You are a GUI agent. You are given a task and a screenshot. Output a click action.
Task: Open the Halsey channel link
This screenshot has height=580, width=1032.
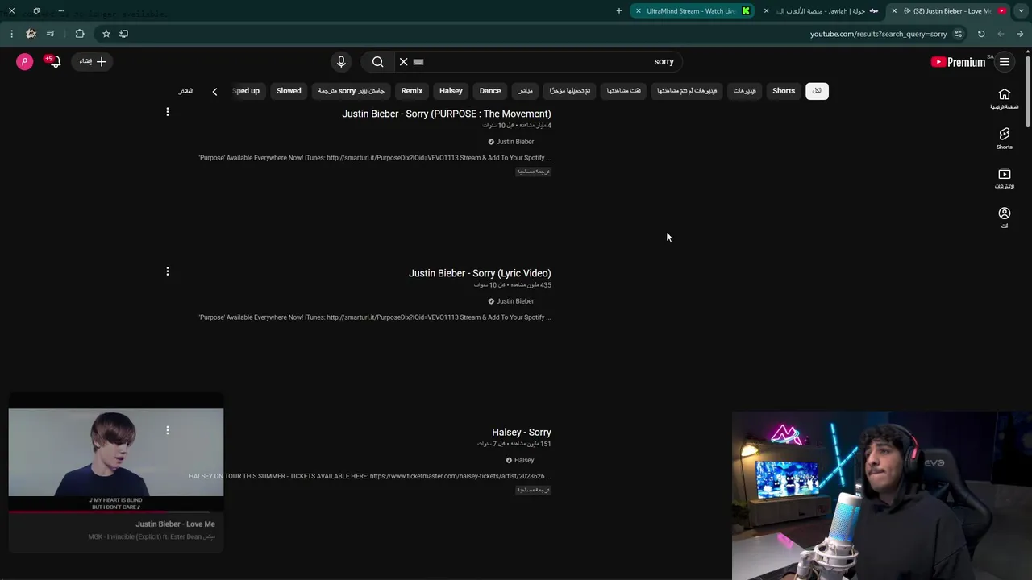click(524, 460)
